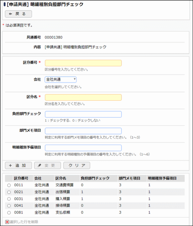Image resolution: width=193 pixels, height=226 pixels.
Task: Click the 交通費精算 row entry
Action: coord(64,185)
